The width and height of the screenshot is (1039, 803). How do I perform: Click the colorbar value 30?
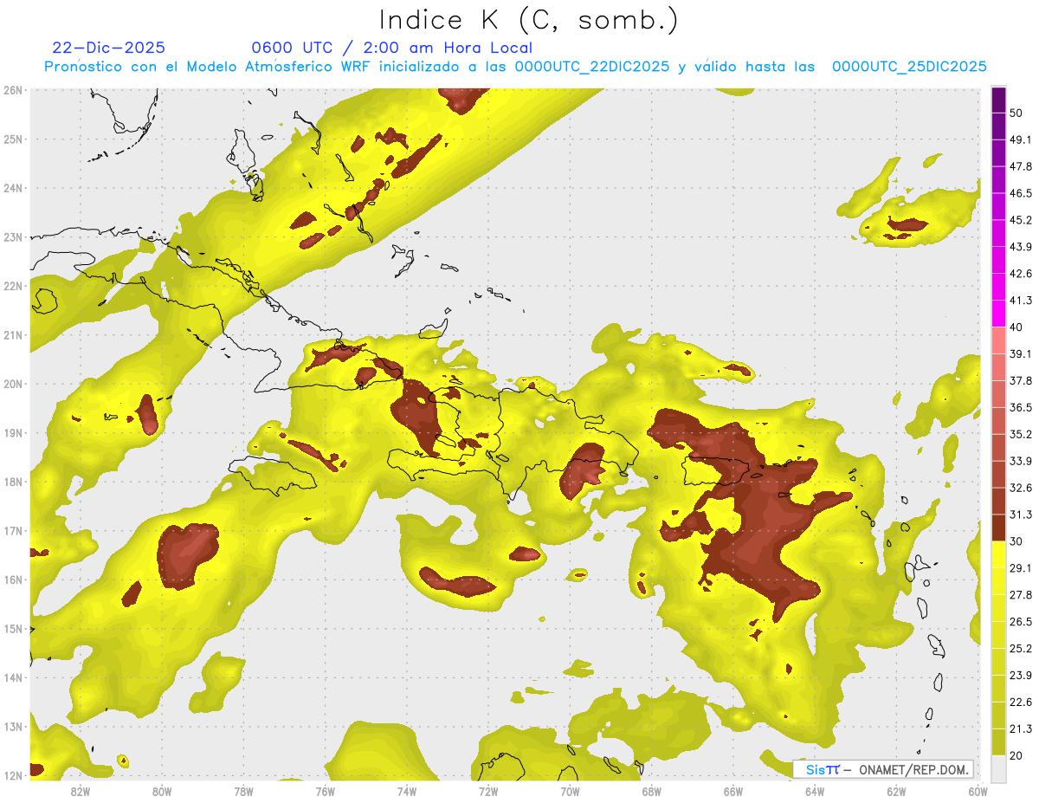click(1017, 541)
